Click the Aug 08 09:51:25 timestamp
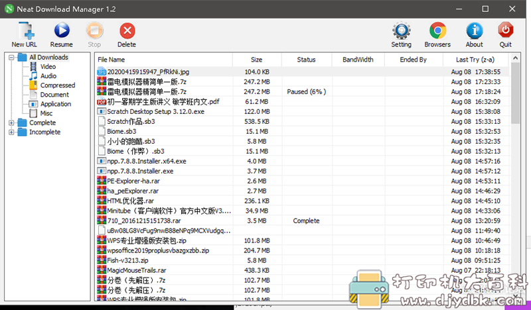 pyautogui.click(x=475, y=260)
